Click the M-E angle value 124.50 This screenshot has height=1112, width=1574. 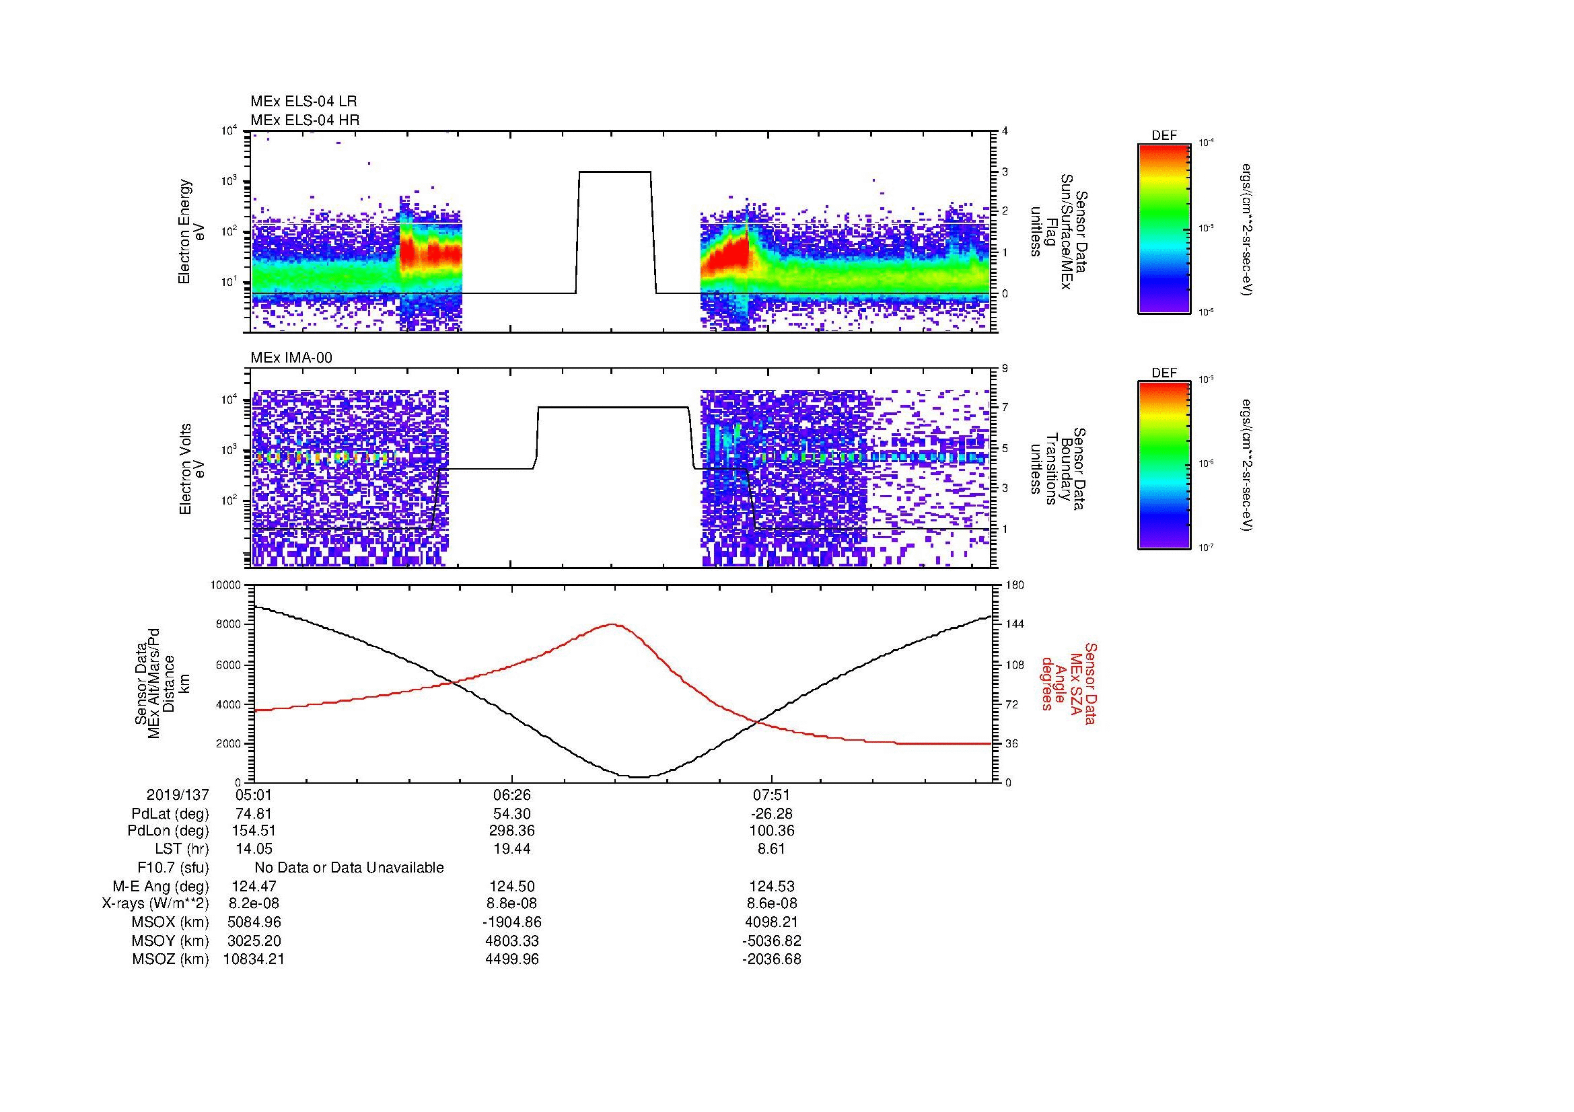point(512,887)
